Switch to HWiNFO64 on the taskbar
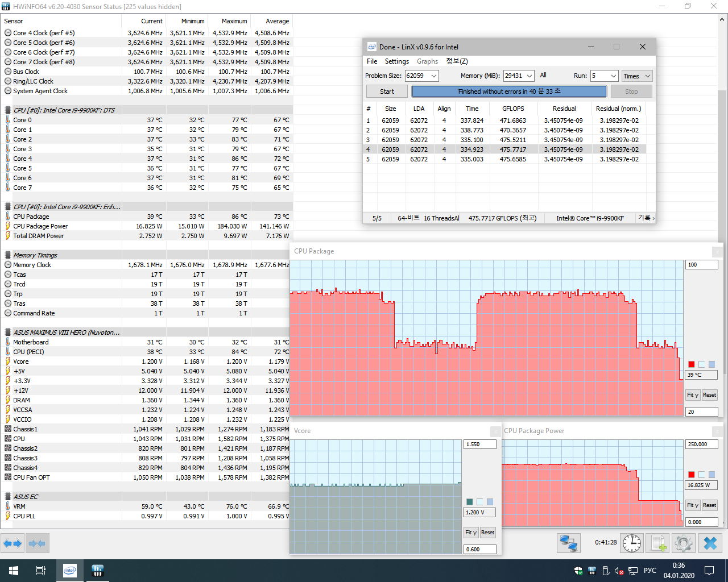The width and height of the screenshot is (728, 582). 97,571
